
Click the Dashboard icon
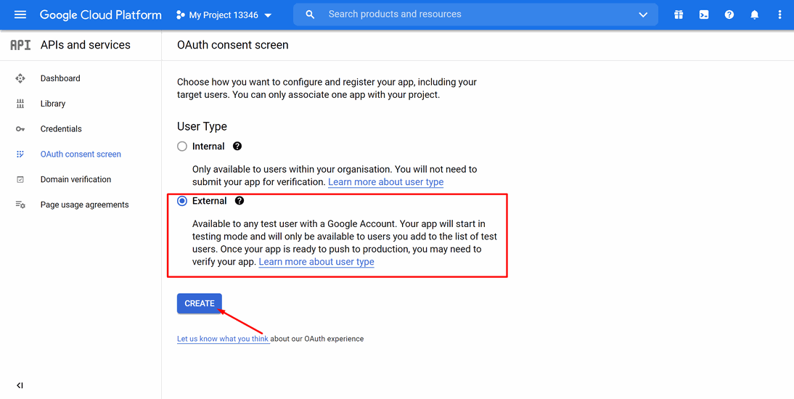tap(20, 78)
